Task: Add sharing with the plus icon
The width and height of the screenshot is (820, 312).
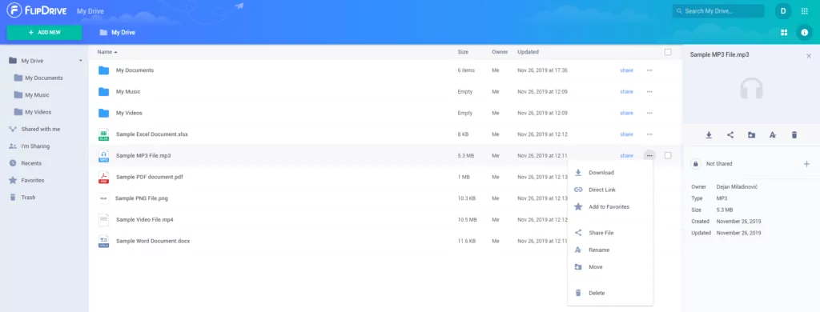Action: pos(806,163)
